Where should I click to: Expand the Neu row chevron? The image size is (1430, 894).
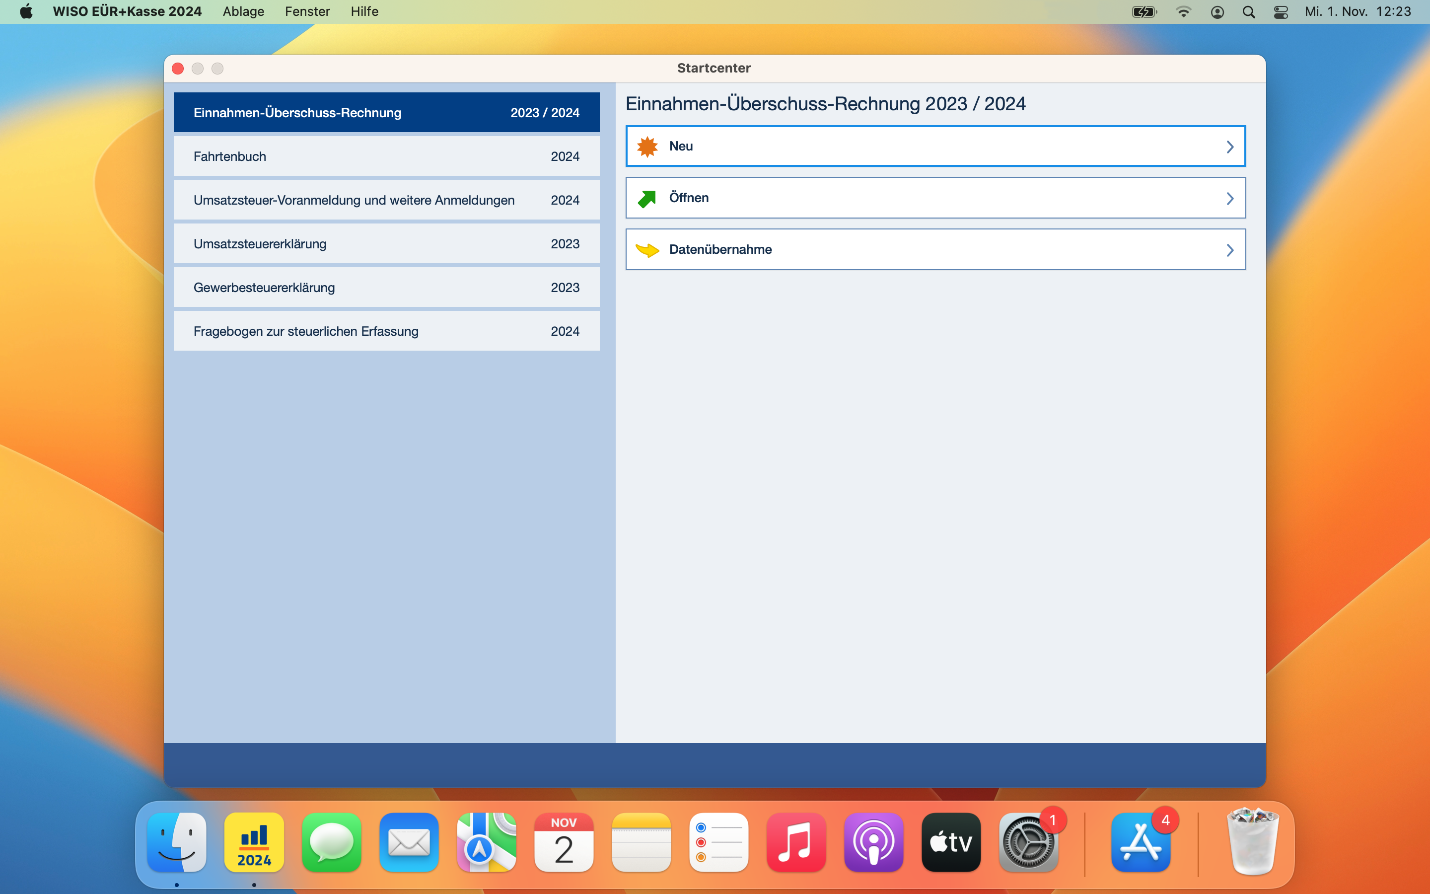pyautogui.click(x=1230, y=147)
